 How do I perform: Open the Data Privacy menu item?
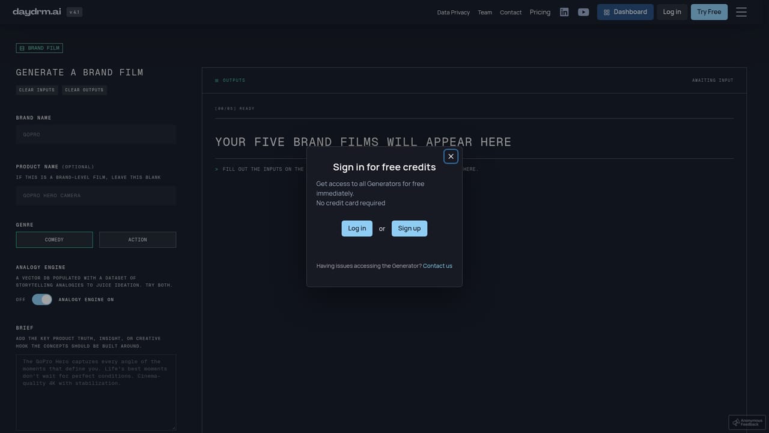pyautogui.click(x=454, y=13)
